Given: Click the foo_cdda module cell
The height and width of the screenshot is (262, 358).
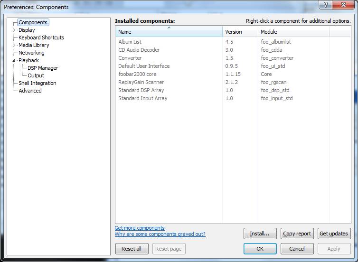Looking at the screenshot, I should 272,50.
